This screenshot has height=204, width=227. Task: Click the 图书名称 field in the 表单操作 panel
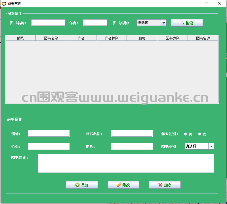pyautogui.click(x=132, y=133)
